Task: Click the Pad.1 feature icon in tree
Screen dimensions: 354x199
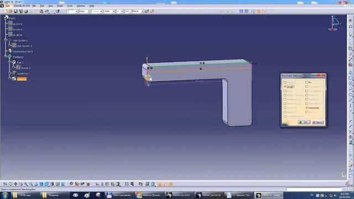Action: coord(14,62)
